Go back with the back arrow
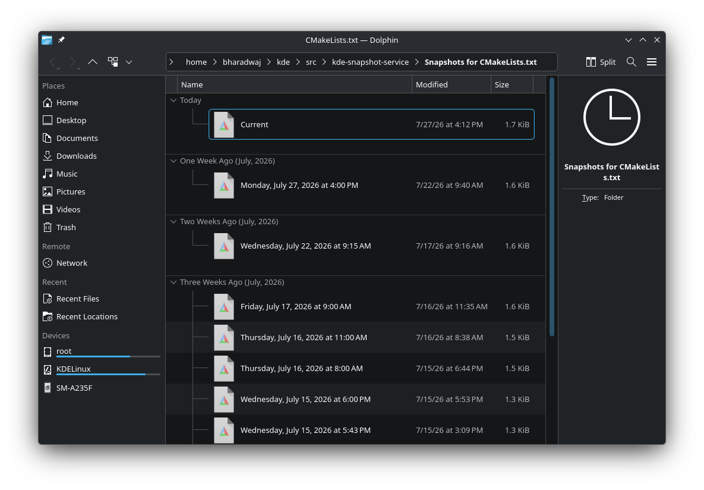The width and height of the screenshot is (704, 490). (x=53, y=62)
